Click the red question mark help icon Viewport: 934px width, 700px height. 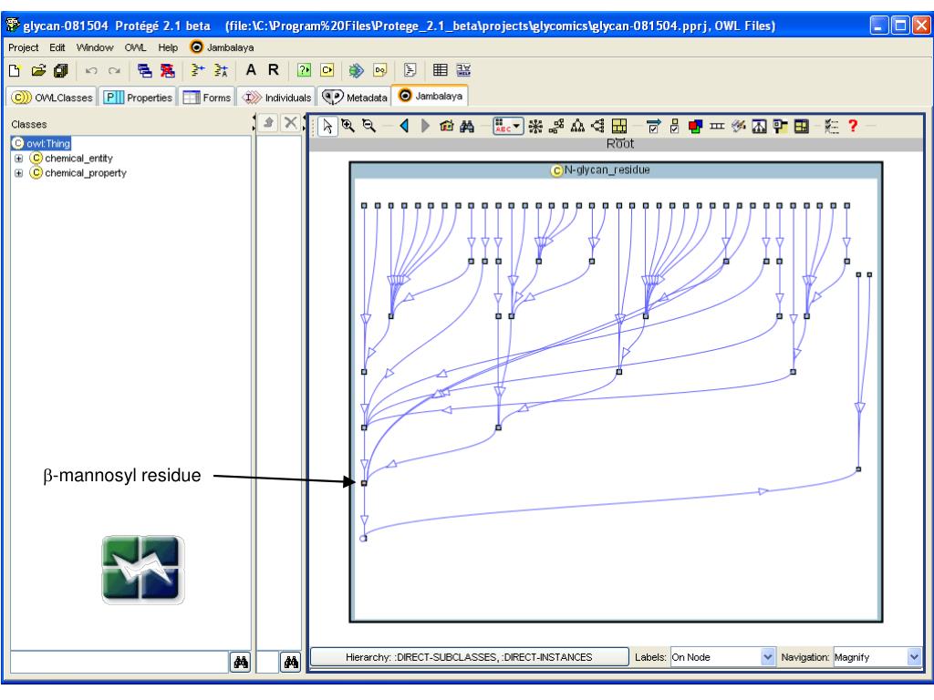pos(853,126)
